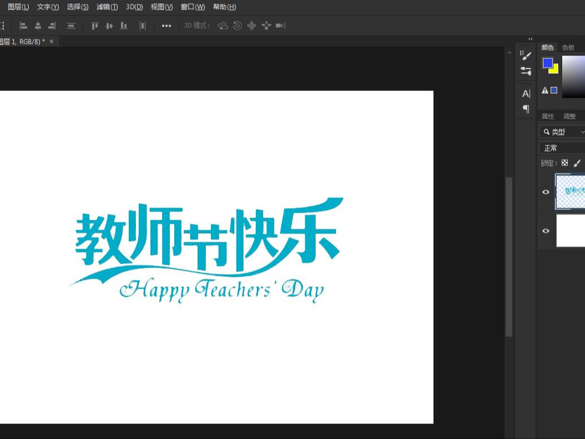Collapse the panel dock with double arrows
Viewport: 585px width, 439px height.
(530, 39)
